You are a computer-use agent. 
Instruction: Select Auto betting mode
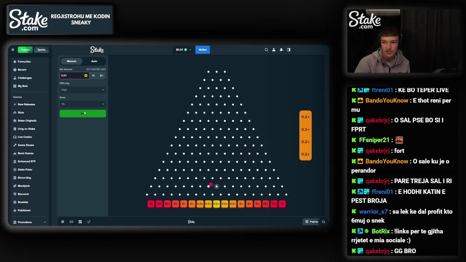tap(94, 61)
